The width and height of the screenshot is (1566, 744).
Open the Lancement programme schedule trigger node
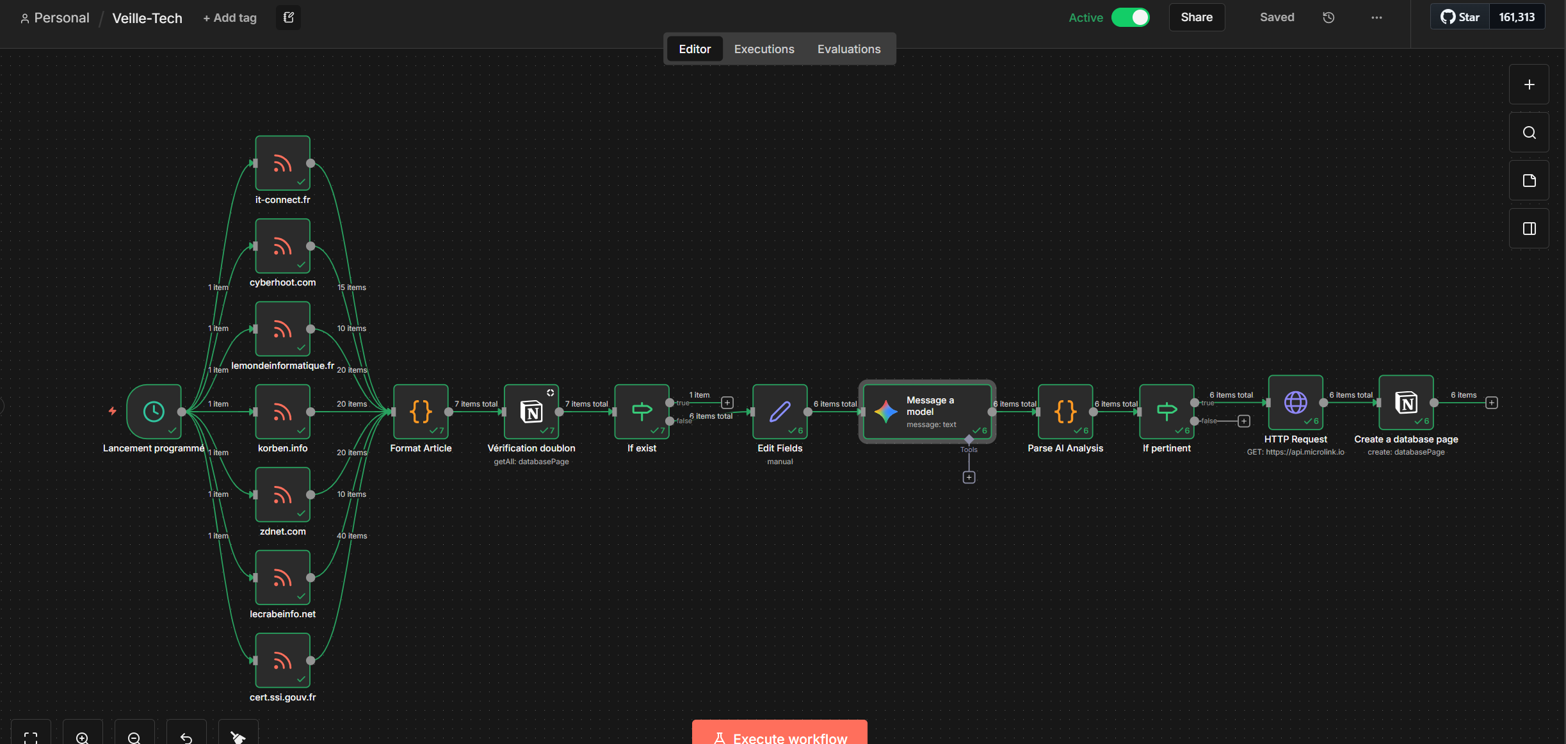tap(154, 411)
